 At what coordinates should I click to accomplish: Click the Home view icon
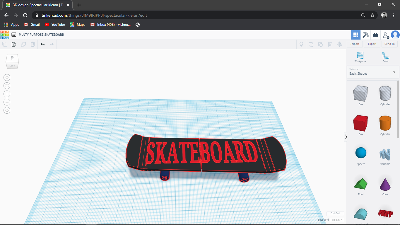7,77
